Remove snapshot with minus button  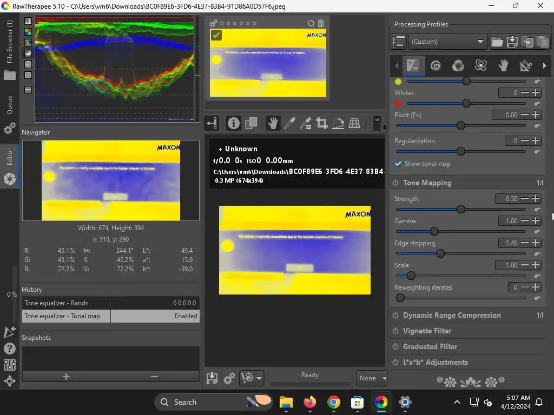click(x=154, y=377)
